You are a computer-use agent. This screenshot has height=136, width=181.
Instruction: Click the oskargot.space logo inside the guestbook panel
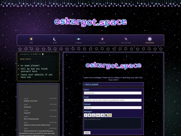[113, 65]
